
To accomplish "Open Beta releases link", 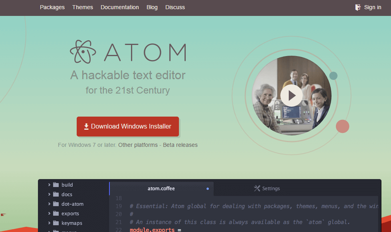I will [180, 145].
